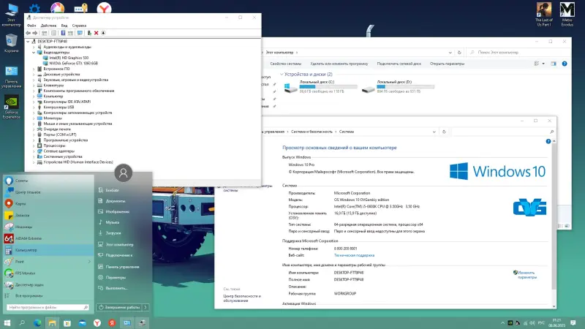Click the NVIDIA icon in the system tray

pyautogui.click(x=510, y=323)
